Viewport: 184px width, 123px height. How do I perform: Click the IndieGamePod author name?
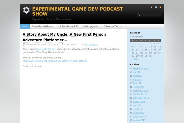coord(71,45)
